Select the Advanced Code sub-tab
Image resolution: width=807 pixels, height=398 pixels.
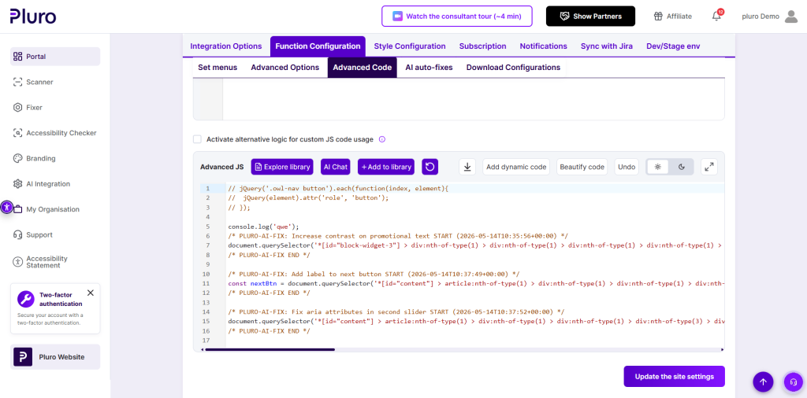pyautogui.click(x=363, y=68)
